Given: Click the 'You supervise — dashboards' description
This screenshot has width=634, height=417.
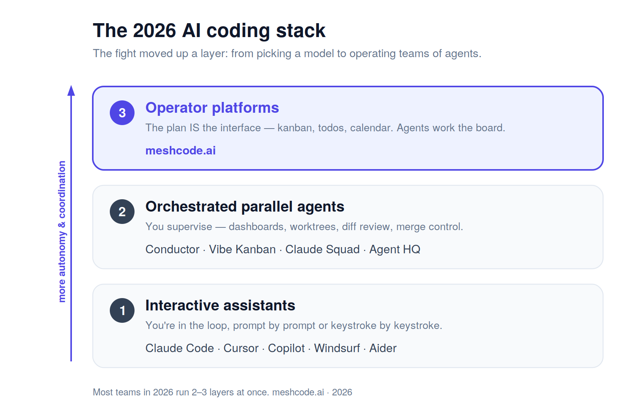Looking at the screenshot, I should point(304,227).
